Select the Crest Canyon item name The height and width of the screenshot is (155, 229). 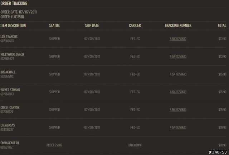[x=10, y=107]
